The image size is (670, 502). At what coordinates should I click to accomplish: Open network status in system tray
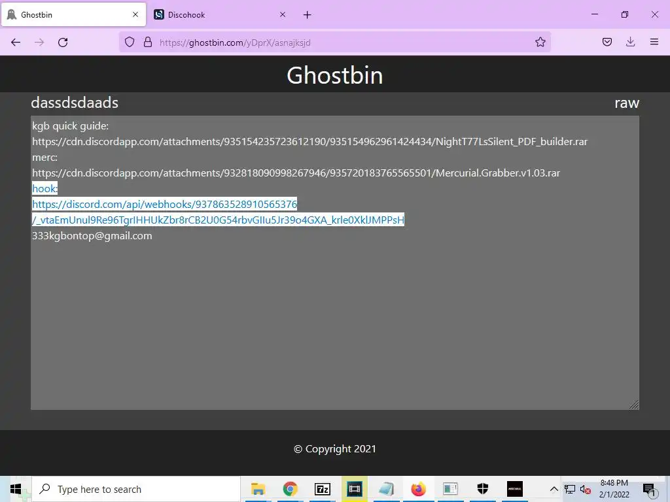click(570, 489)
